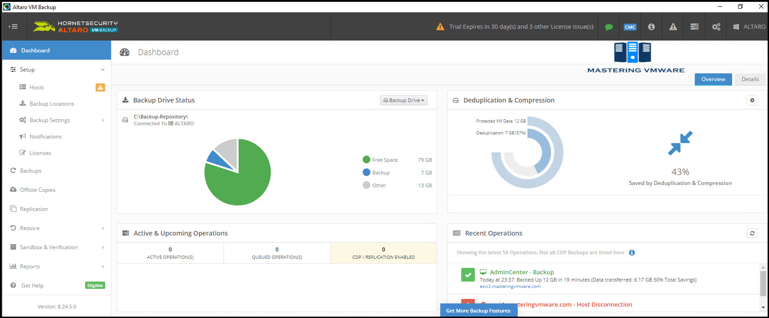Click the drive icon beside C:\Backup-Repository\
The image size is (769, 318).
125,120
